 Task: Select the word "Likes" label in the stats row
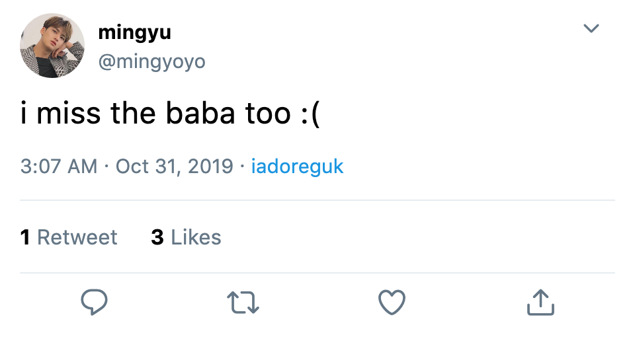click(196, 237)
